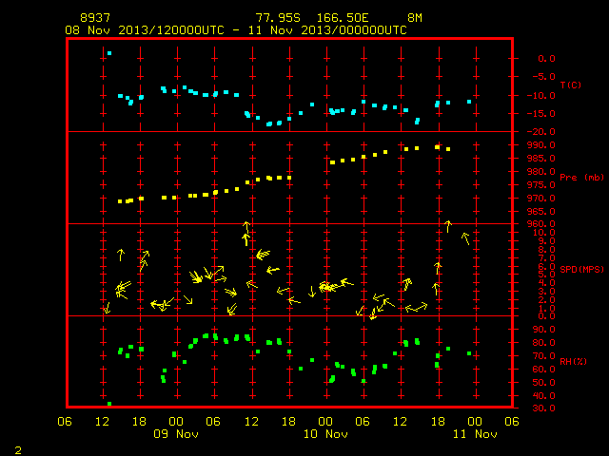Click the lowest green humidity point near 30
609x456 pixels.
(x=109, y=404)
